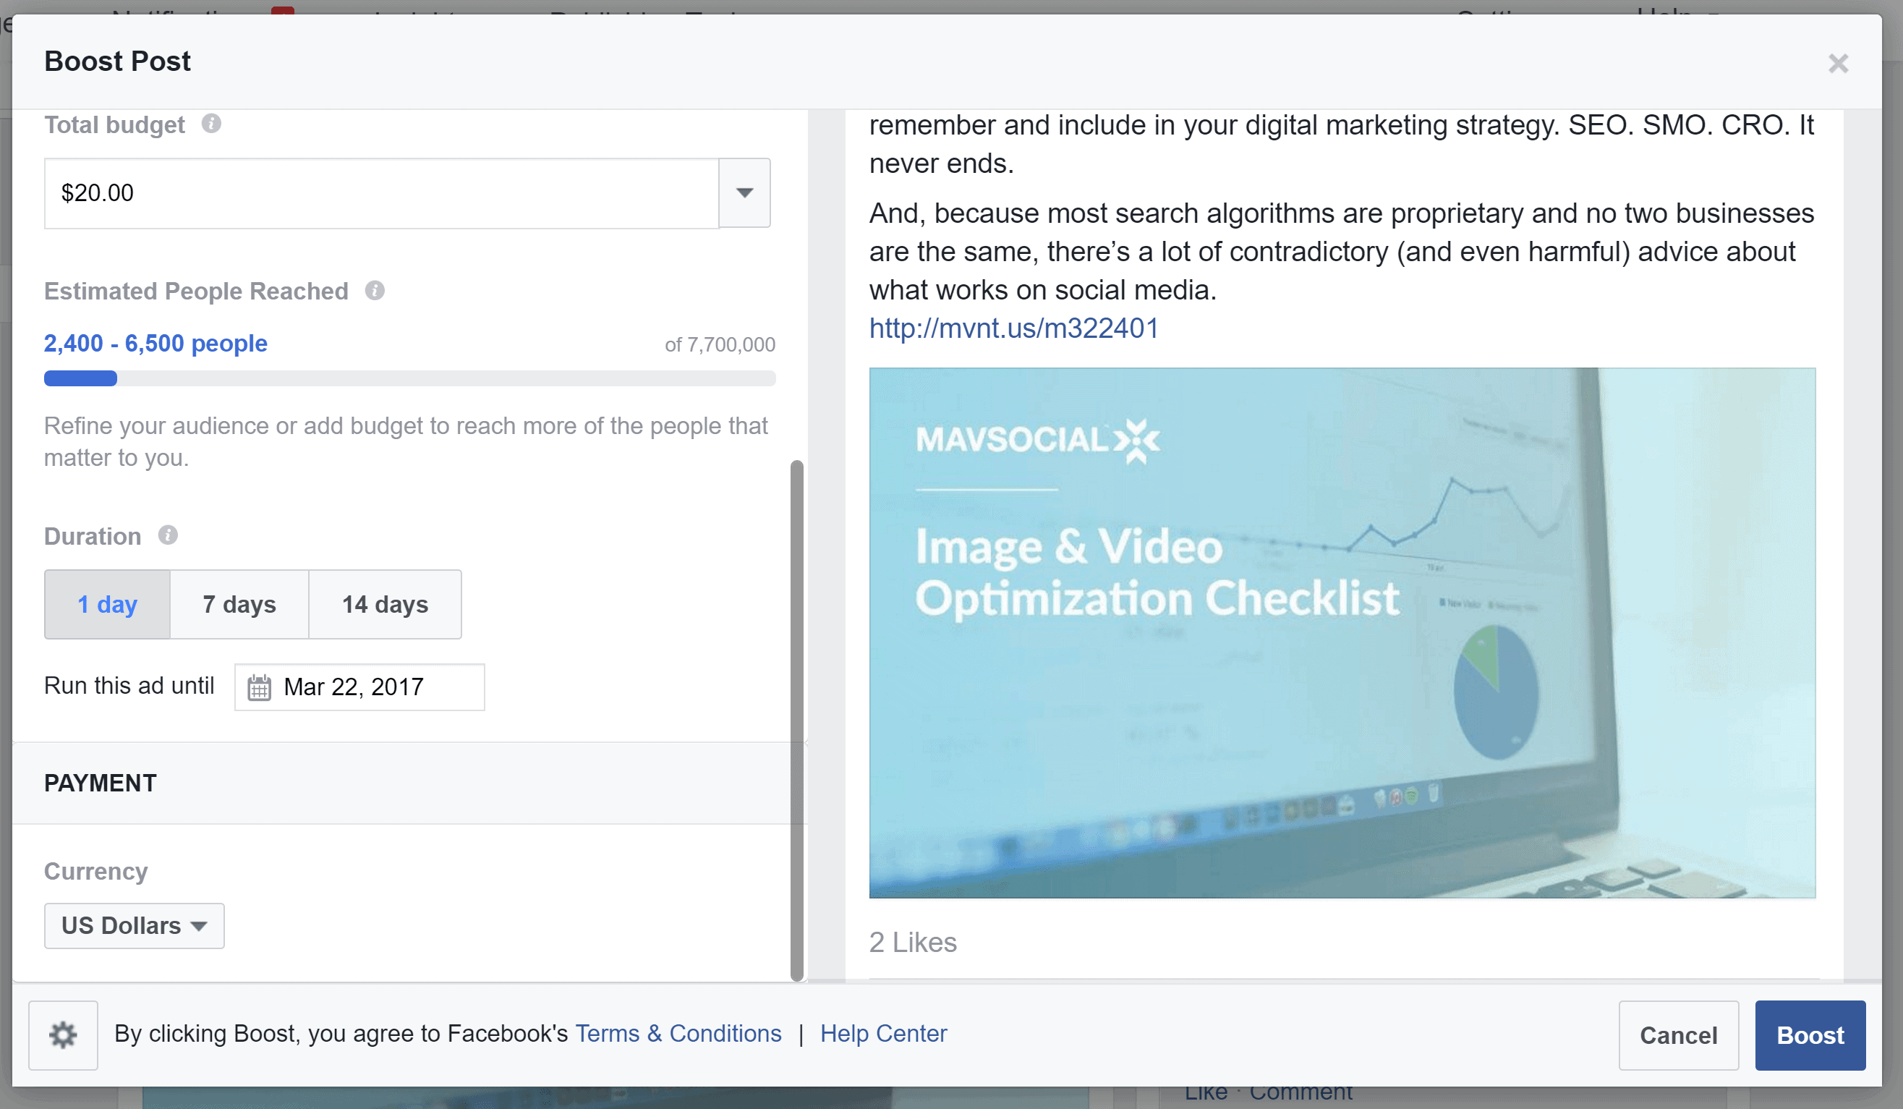Open the calendar date picker for the ad
The image size is (1903, 1109).
[x=259, y=687]
